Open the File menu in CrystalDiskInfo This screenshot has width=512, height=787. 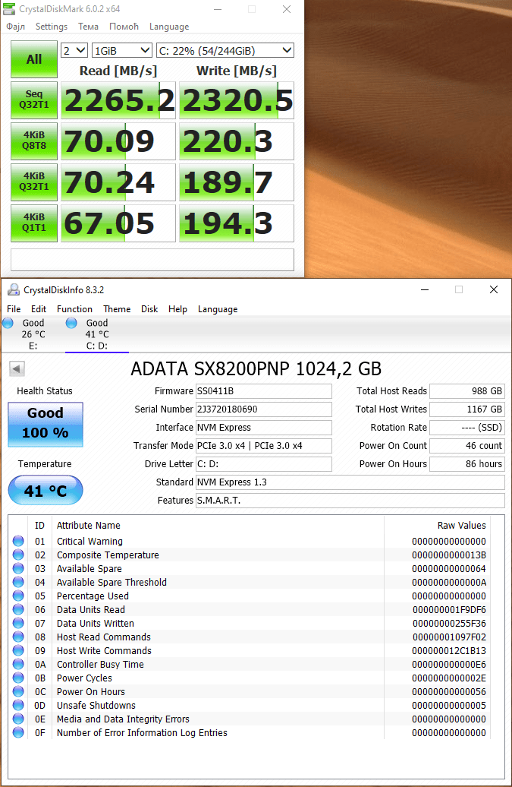pos(14,309)
